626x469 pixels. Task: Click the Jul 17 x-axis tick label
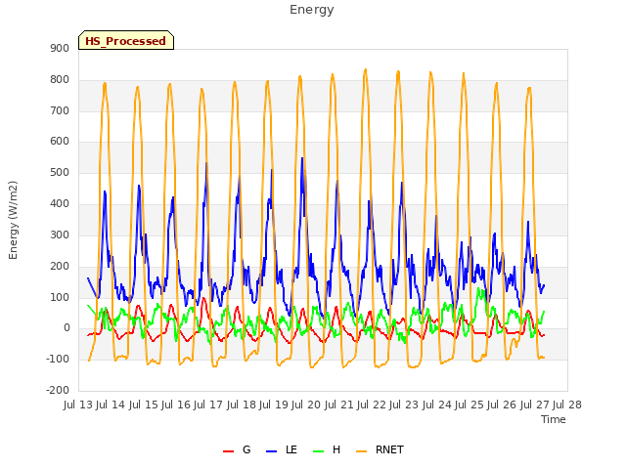(x=208, y=405)
